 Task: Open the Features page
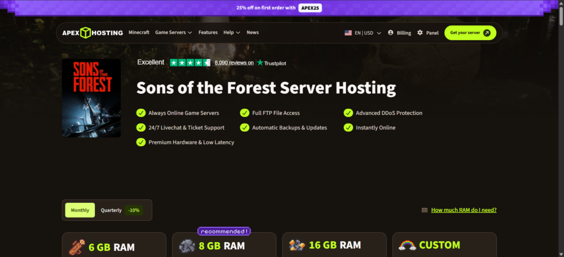click(x=208, y=32)
